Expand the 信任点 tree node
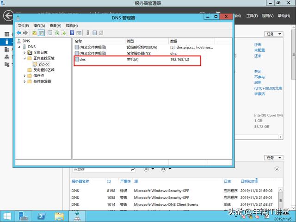The image size is (296, 222). tap(25, 76)
